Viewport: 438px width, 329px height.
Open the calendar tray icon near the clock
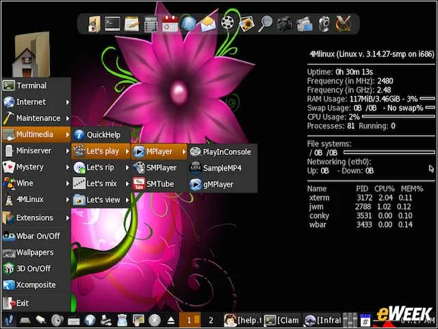tap(365, 321)
